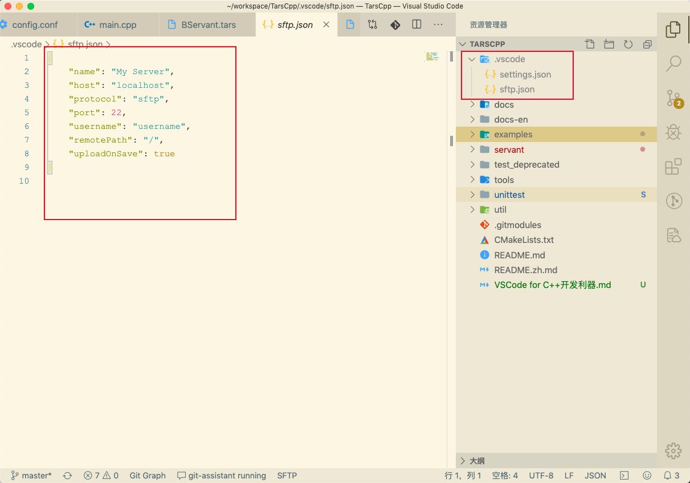Click the master* branch in status bar
The image size is (690, 483).
click(x=32, y=476)
